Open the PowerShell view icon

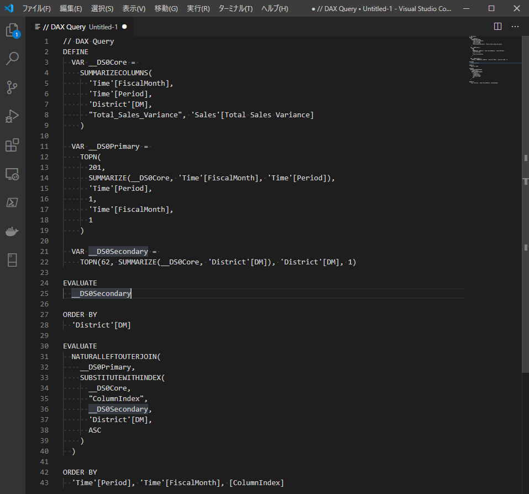(x=13, y=202)
